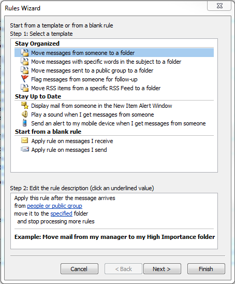This screenshot has height=284, width=235.
Task: Select Flag messages from someone for follow-up
Action: click(84, 79)
